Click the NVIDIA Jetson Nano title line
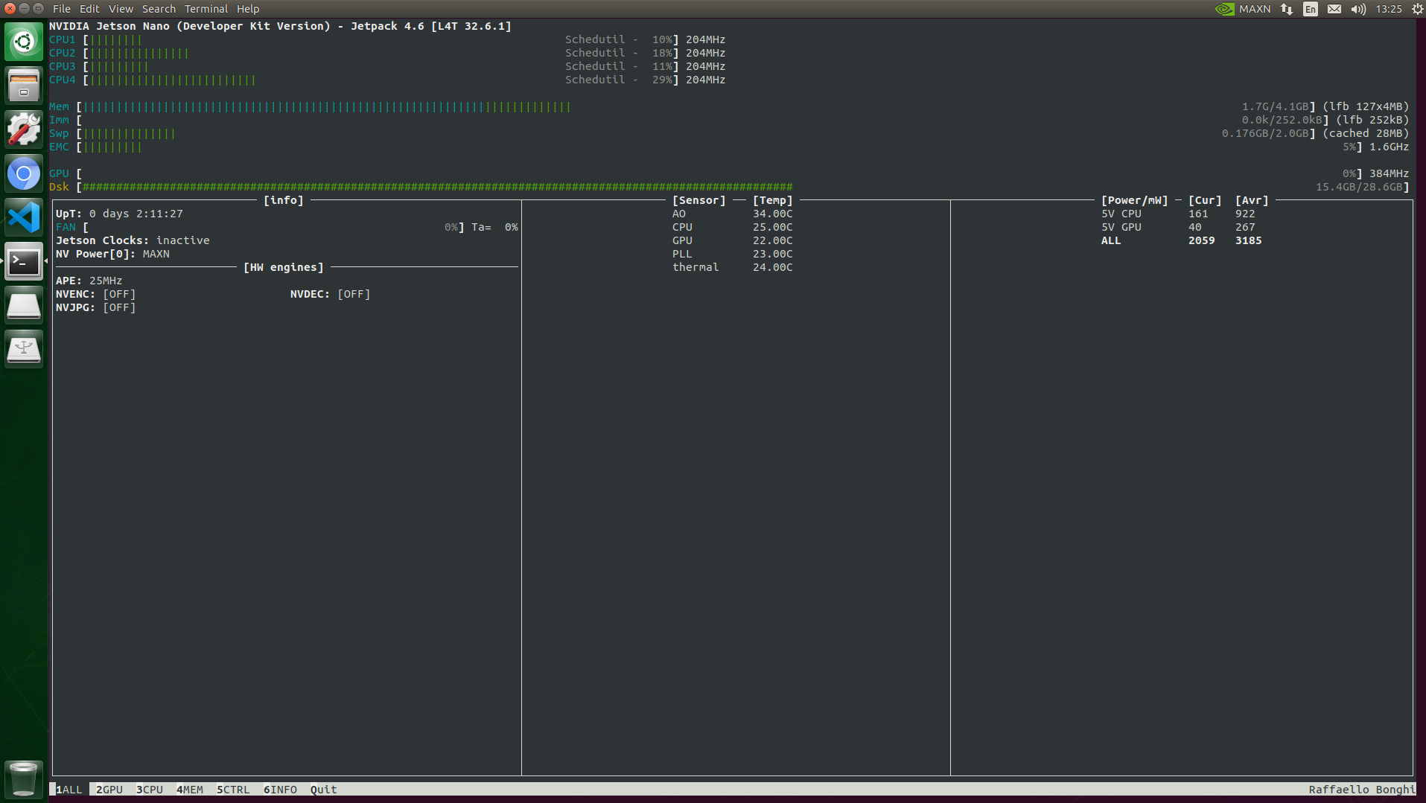 [x=280, y=26]
